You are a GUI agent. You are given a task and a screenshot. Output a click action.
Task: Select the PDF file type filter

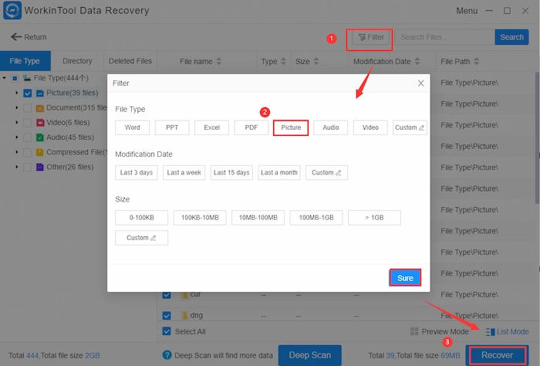251,127
